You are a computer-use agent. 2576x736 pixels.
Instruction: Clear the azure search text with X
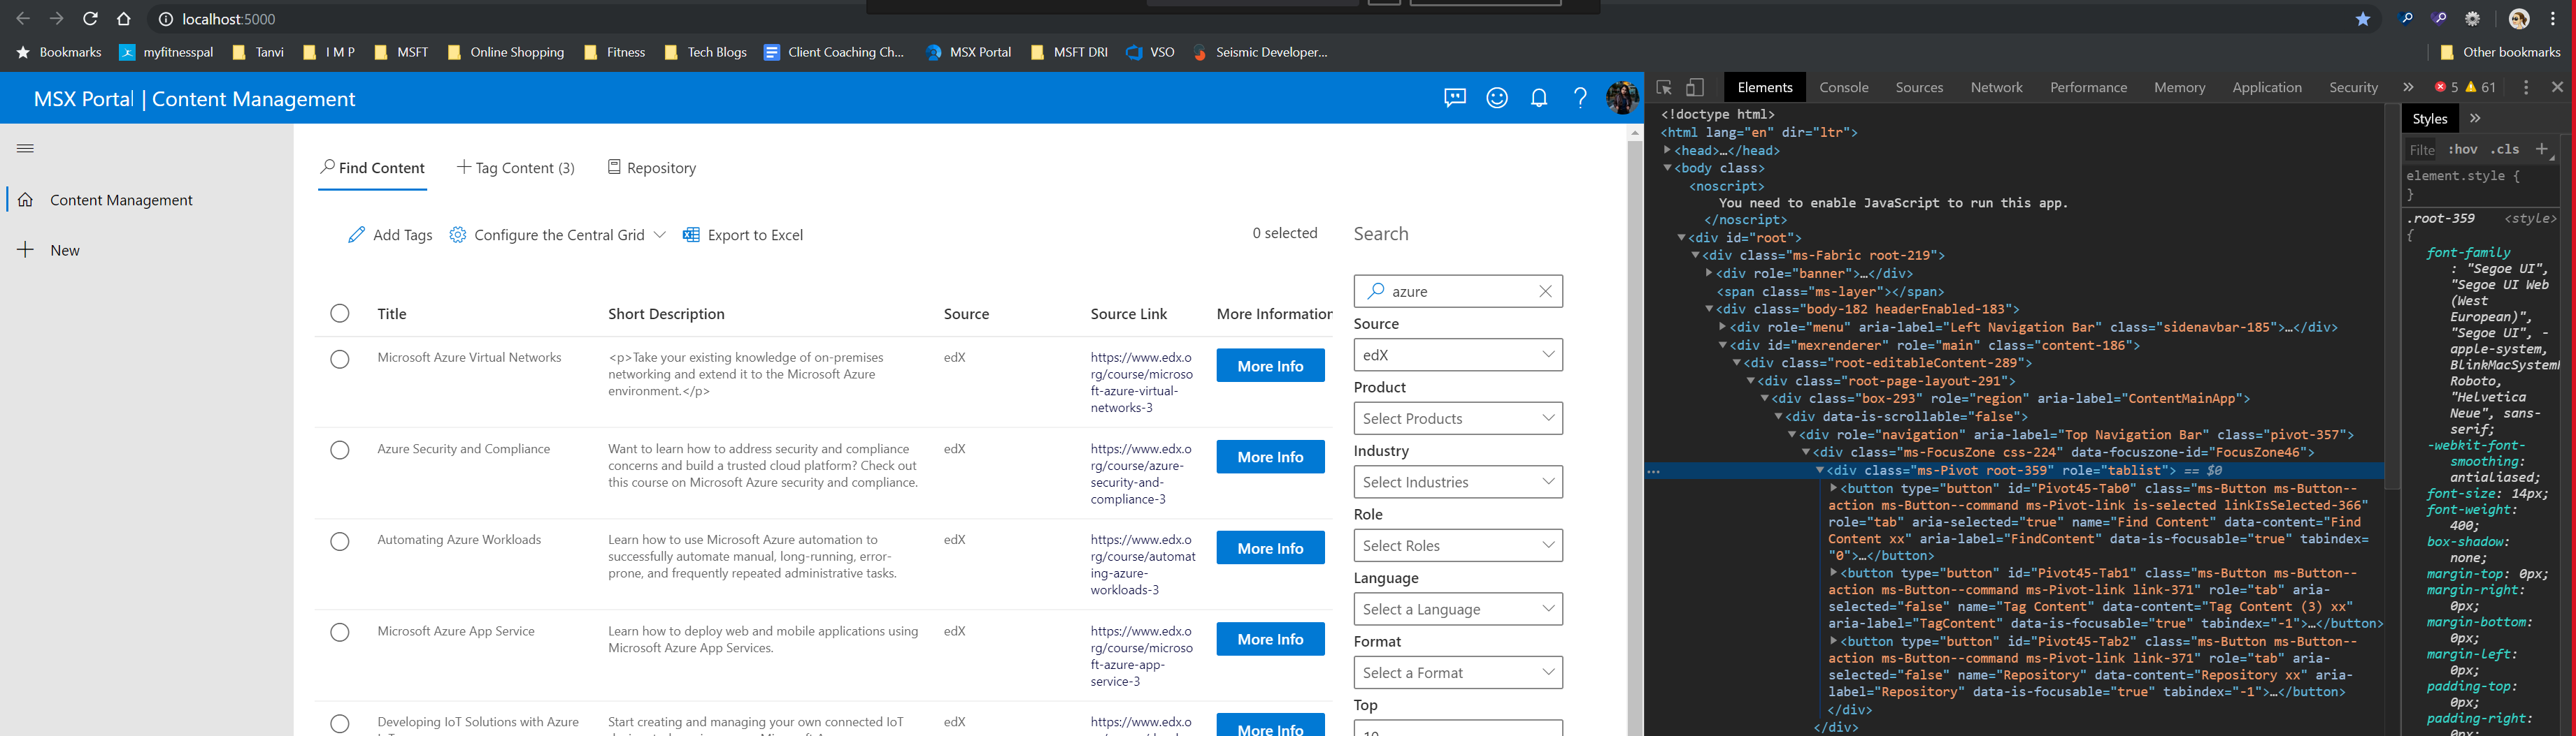tap(1545, 292)
